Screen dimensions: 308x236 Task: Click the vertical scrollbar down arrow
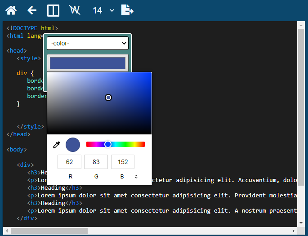click(301, 223)
